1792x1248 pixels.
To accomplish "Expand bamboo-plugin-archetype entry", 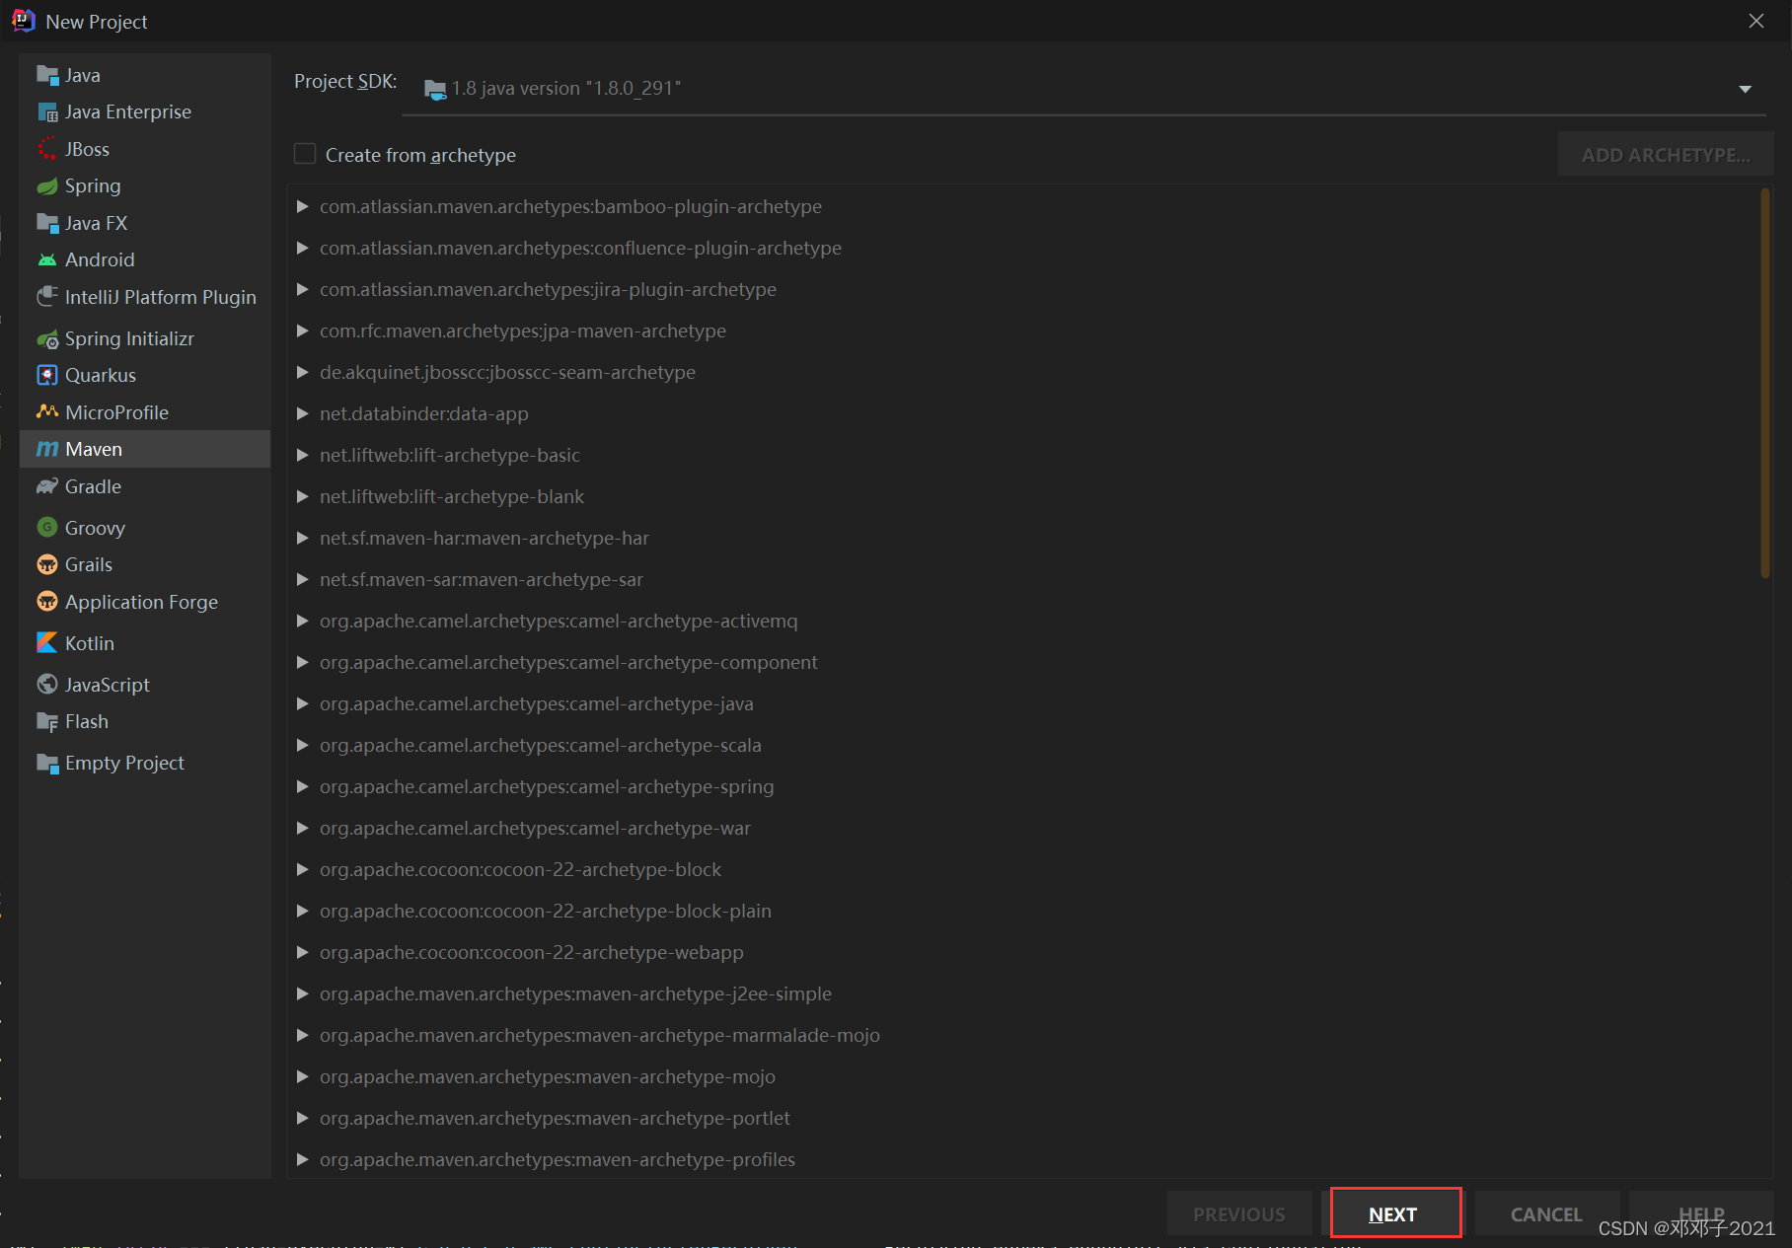I will [x=304, y=207].
